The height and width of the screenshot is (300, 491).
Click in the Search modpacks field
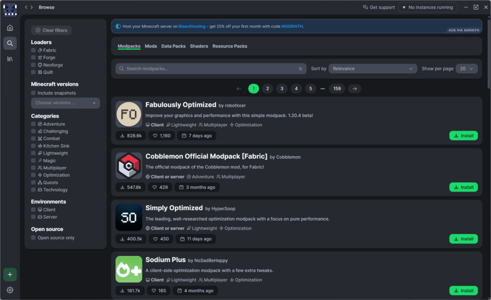tap(206, 69)
